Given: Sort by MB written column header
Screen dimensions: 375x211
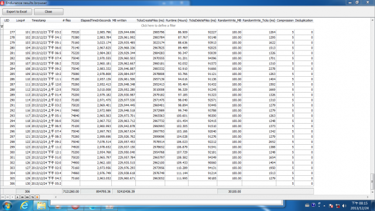Looking at the screenshot, I should [120, 21].
